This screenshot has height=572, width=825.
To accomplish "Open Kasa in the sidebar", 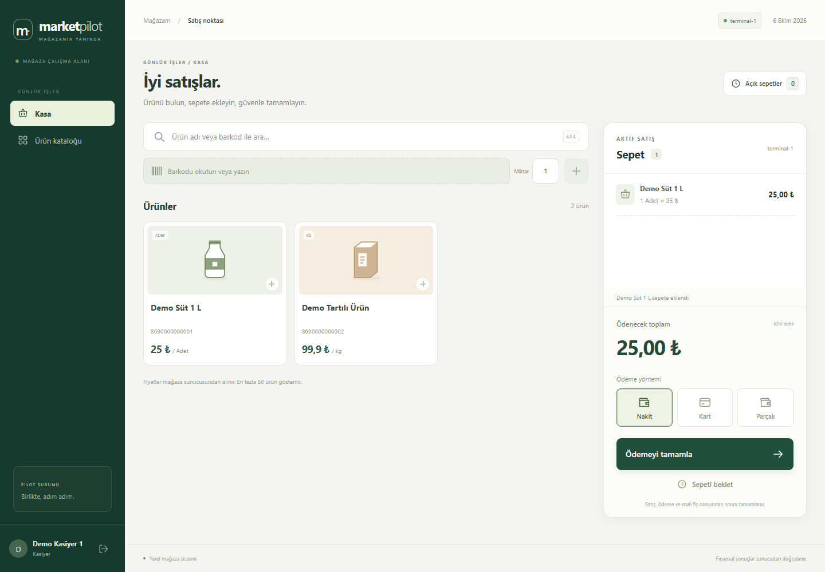I will [x=62, y=113].
